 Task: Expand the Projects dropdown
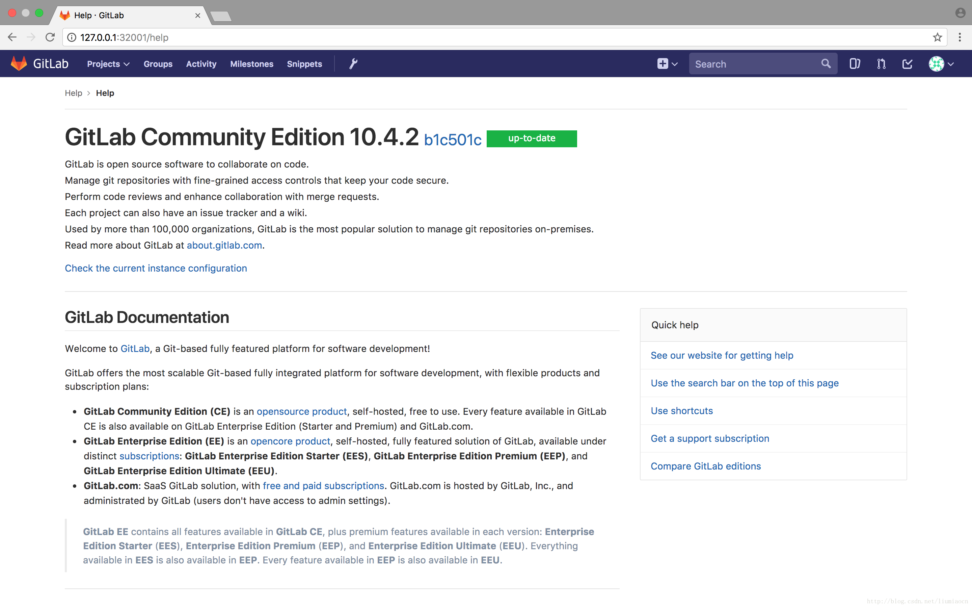(x=108, y=64)
